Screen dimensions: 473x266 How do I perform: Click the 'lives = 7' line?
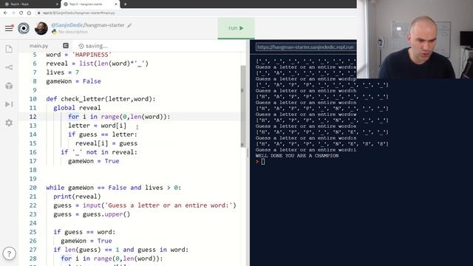(62, 72)
